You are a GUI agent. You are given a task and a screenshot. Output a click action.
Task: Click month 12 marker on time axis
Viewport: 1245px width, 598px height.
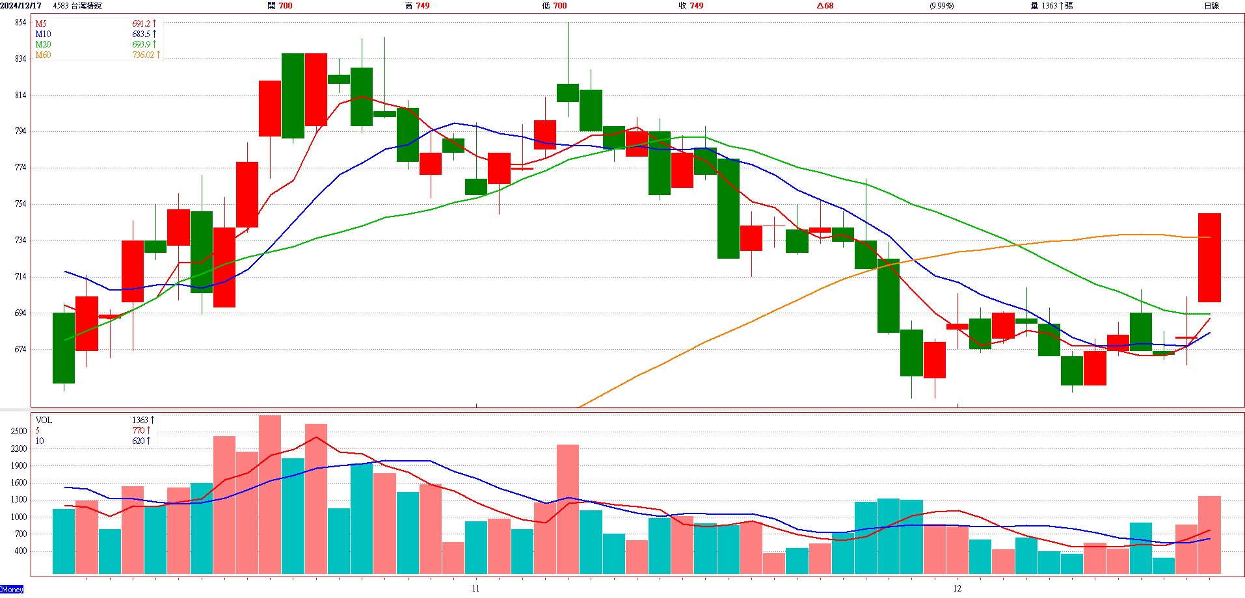pos(957,588)
